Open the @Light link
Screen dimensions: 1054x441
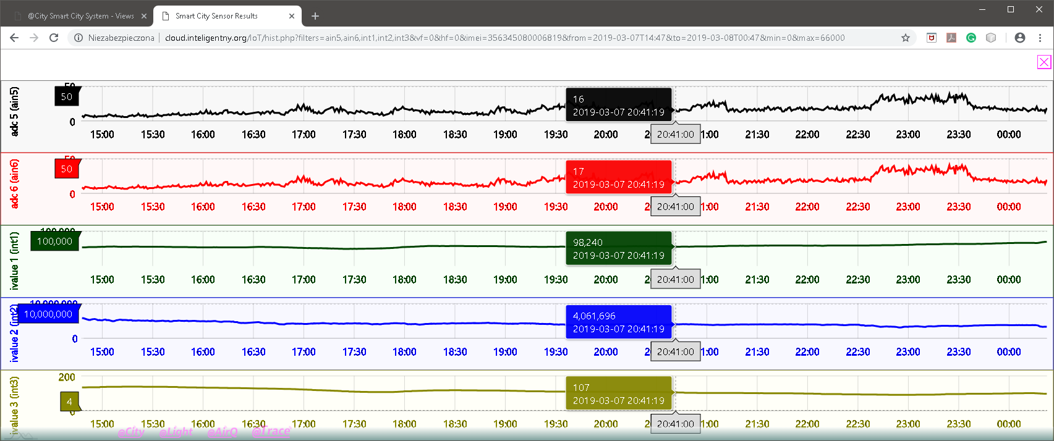(x=176, y=432)
